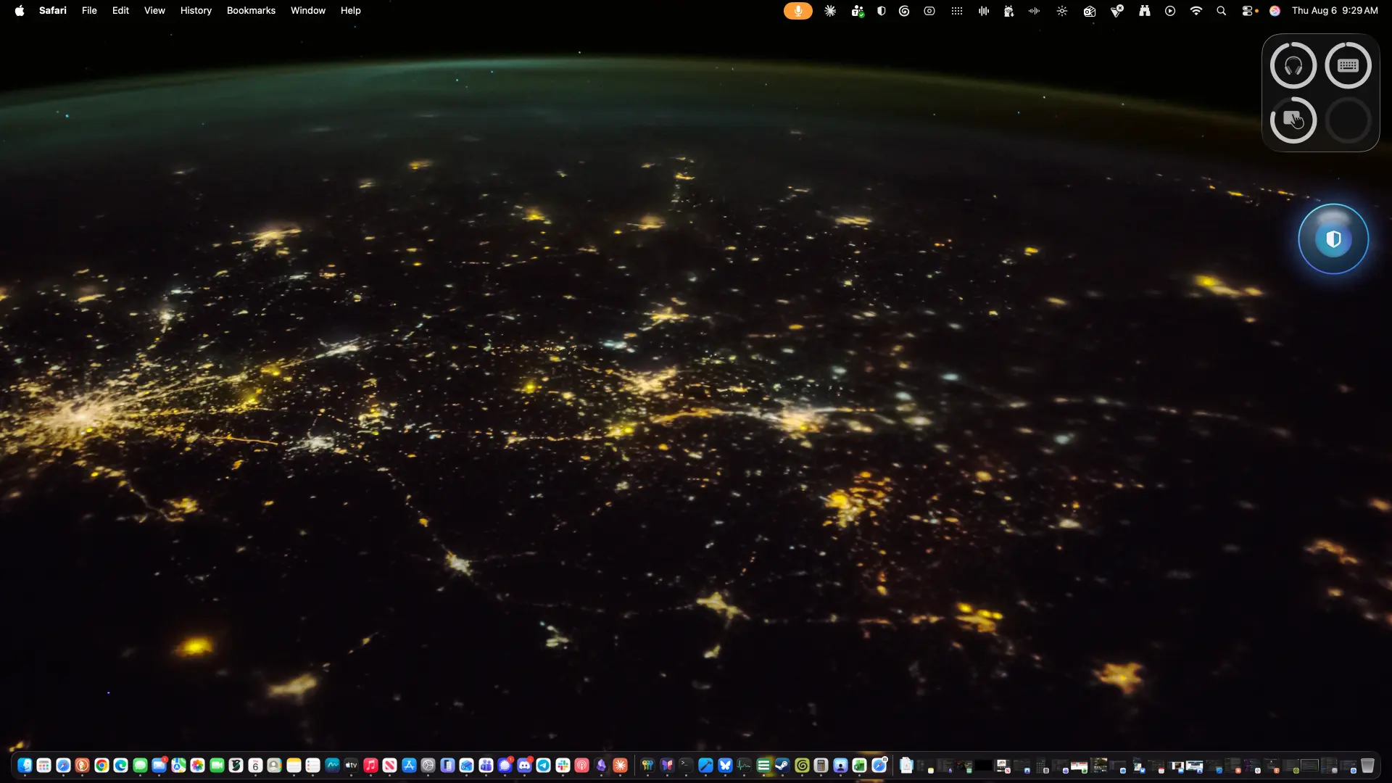1392x783 pixels.
Task: Open News from the Dock
Action: (389, 765)
